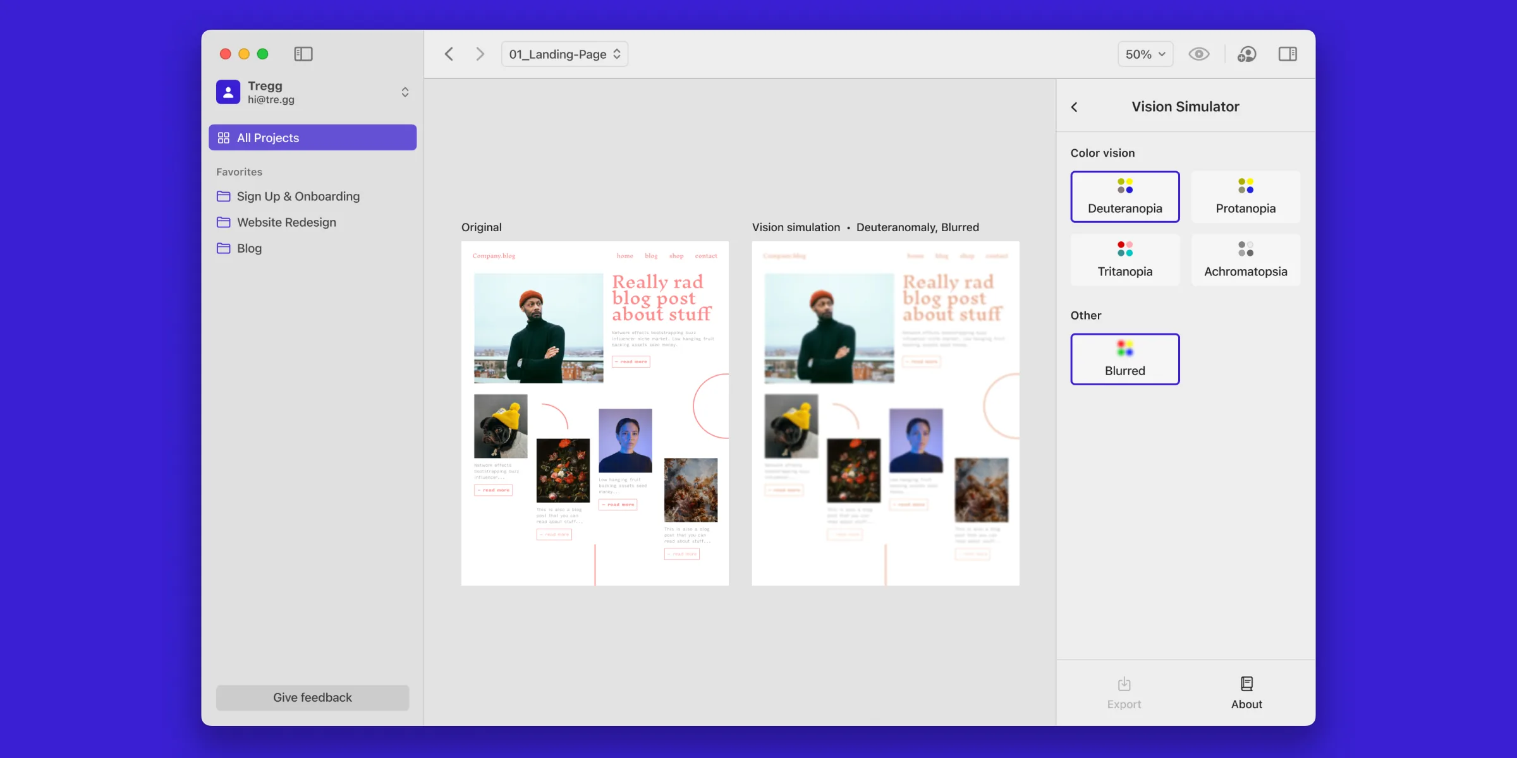Select the Achromatopsia color option

pyautogui.click(x=1246, y=260)
